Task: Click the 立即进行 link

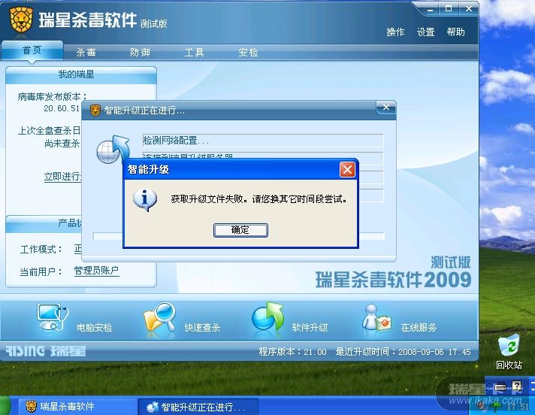Action: click(63, 177)
